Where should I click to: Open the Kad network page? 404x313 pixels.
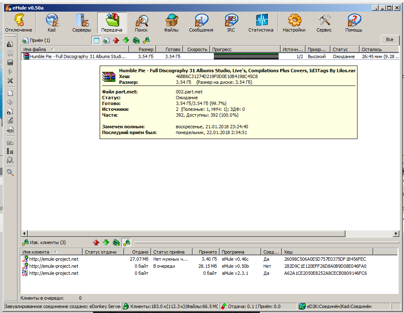click(x=52, y=23)
